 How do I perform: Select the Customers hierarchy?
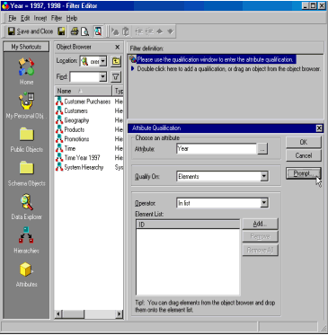pos(72,110)
